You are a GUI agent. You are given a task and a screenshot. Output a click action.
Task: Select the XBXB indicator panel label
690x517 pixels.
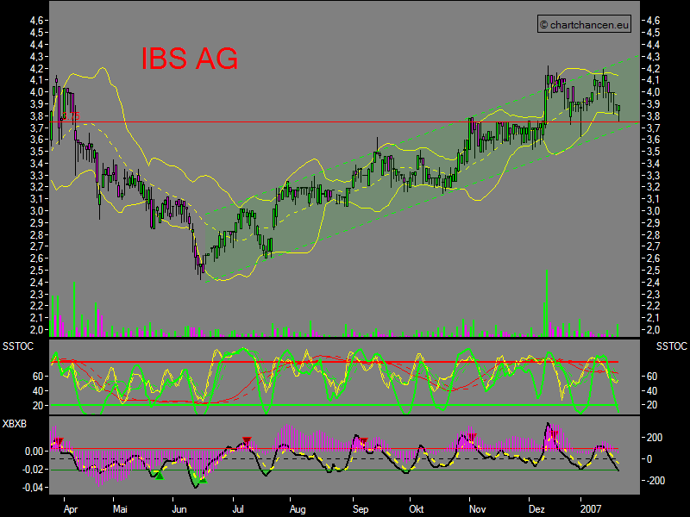[x=16, y=423]
